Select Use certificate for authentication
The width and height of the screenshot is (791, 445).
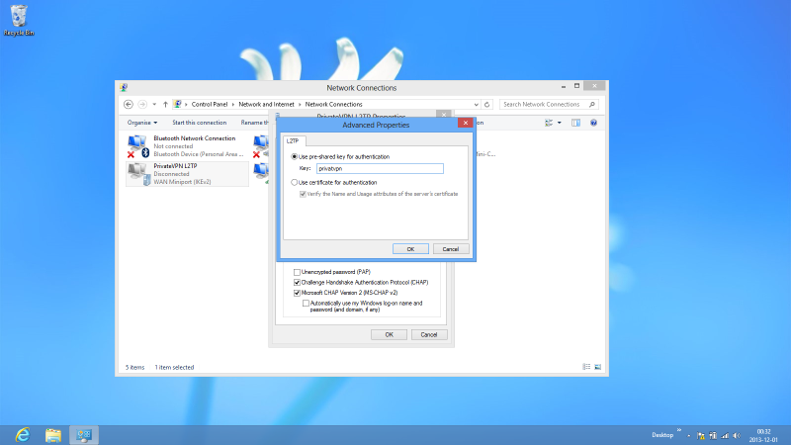pos(295,183)
